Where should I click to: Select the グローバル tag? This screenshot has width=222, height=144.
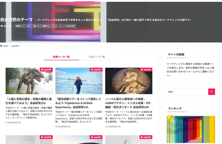pyautogui.click(x=58, y=26)
